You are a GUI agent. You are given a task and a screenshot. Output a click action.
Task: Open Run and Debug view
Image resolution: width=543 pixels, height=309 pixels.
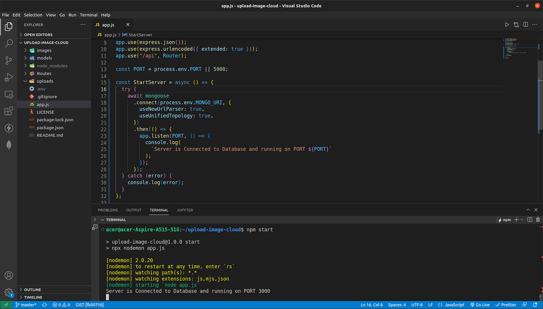[9, 77]
